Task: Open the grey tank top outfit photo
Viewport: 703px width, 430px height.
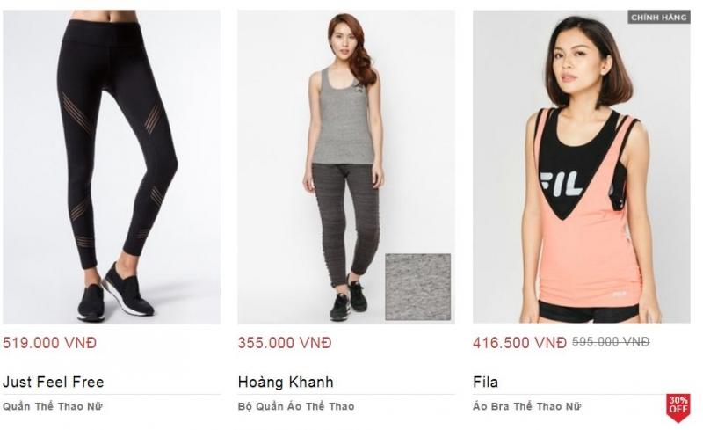Action: click(x=346, y=167)
